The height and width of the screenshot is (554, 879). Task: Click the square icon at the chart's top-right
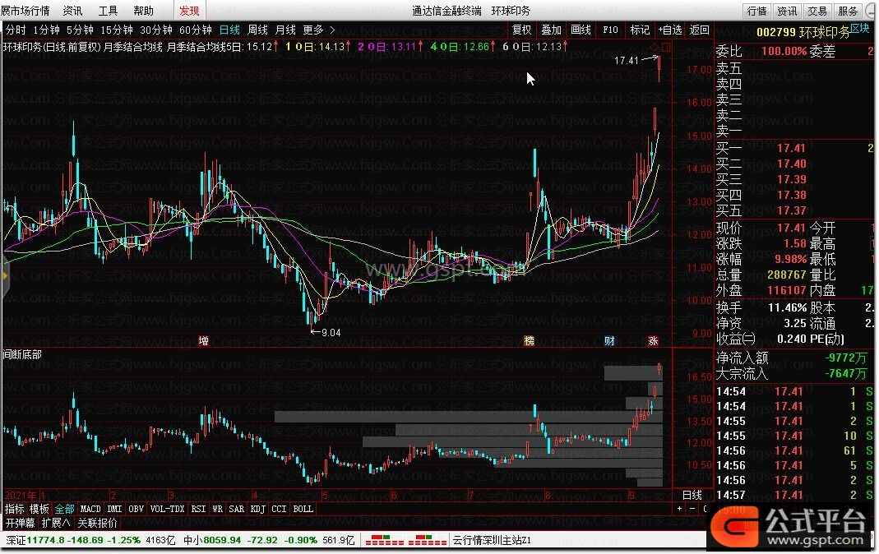coord(665,47)
